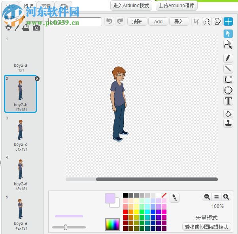Click the 清除 clear button
This screenshot has width=238, height=234.
point(137,22)
